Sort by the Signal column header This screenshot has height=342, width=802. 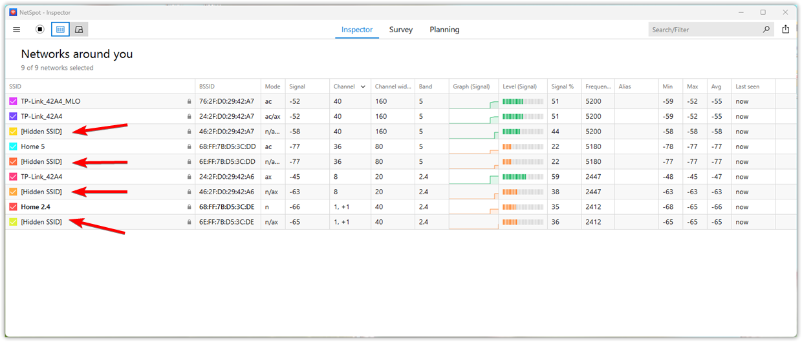(298, 86)
